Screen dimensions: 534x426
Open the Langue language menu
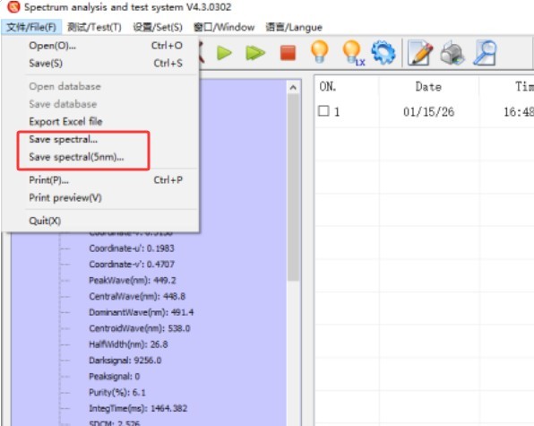[294, 27]
